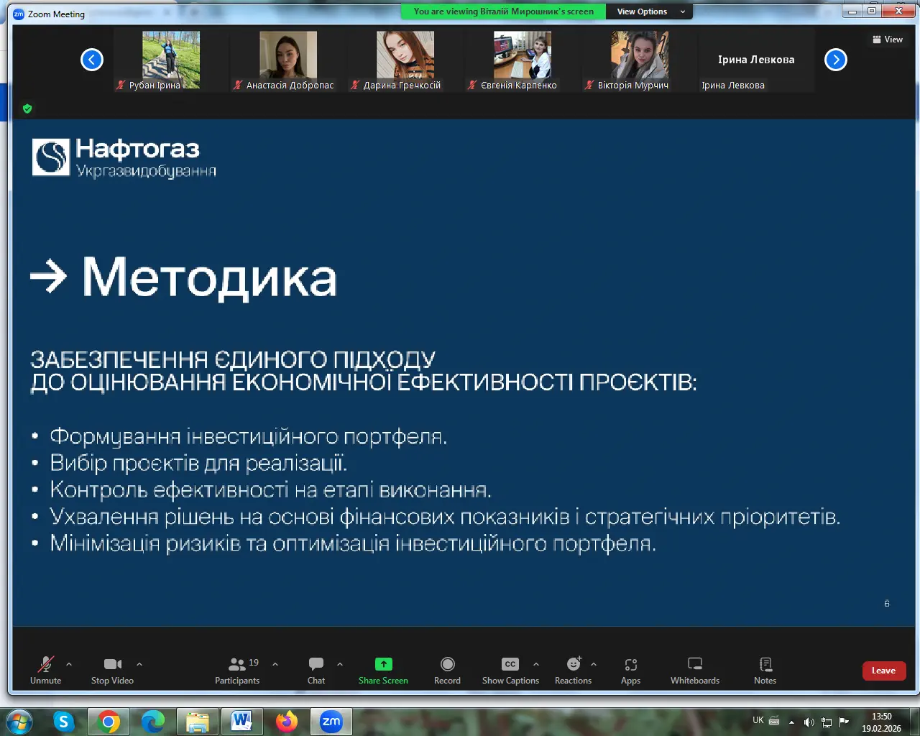
Task: Start recording with the Record button
Action: coord(447,670)
